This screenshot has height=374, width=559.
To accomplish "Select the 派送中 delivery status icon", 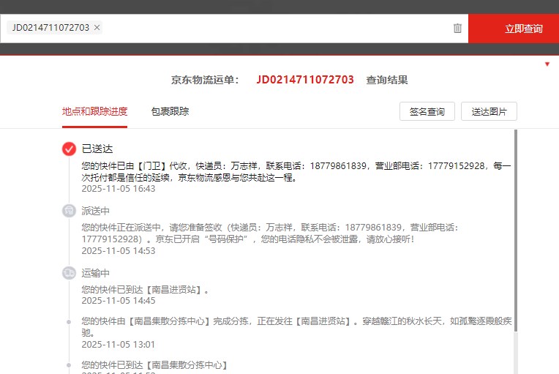I will (69, 211).
